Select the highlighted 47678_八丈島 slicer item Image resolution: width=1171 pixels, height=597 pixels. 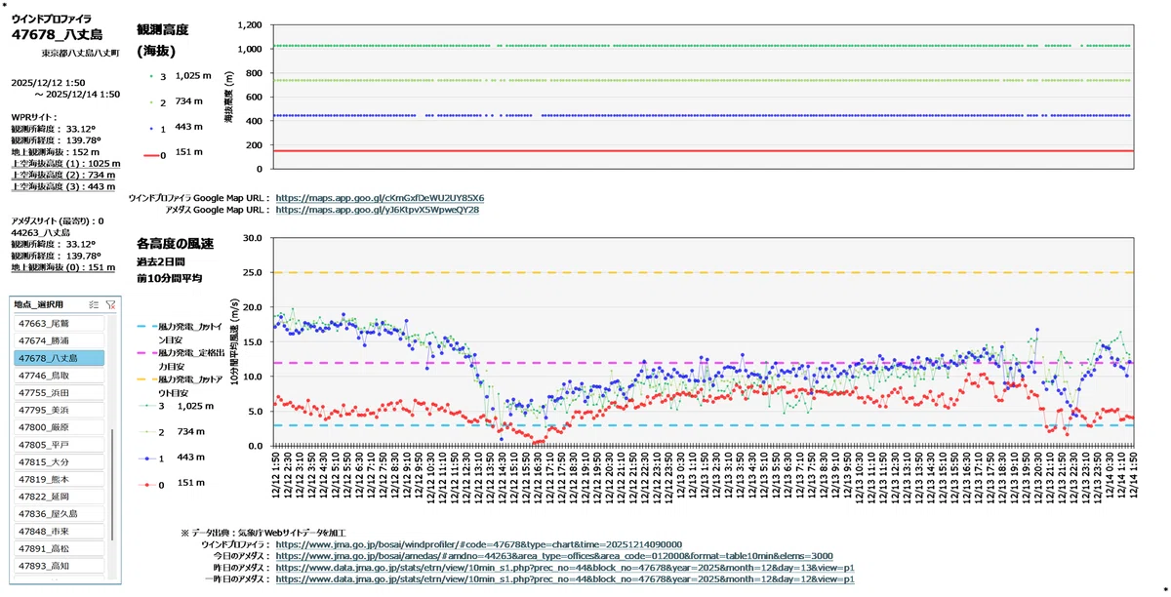click(60, 358)
